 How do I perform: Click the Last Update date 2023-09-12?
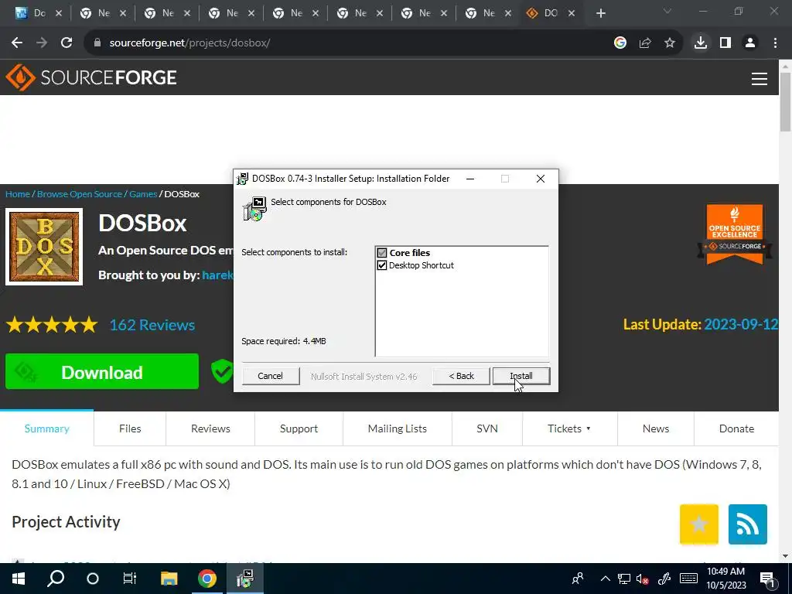tap(741, 324)
